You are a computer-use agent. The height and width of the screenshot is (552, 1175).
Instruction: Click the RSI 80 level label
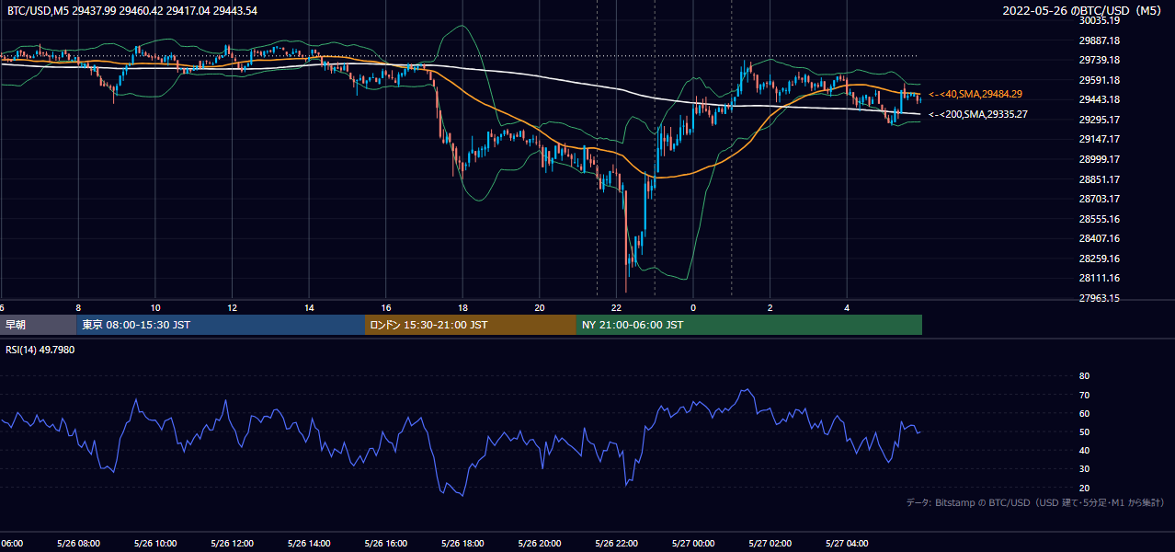click(x=1084, y=376)
